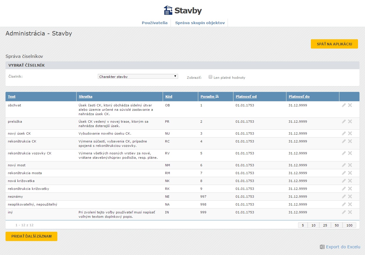Delete the neznámy row

pos(350,197)
